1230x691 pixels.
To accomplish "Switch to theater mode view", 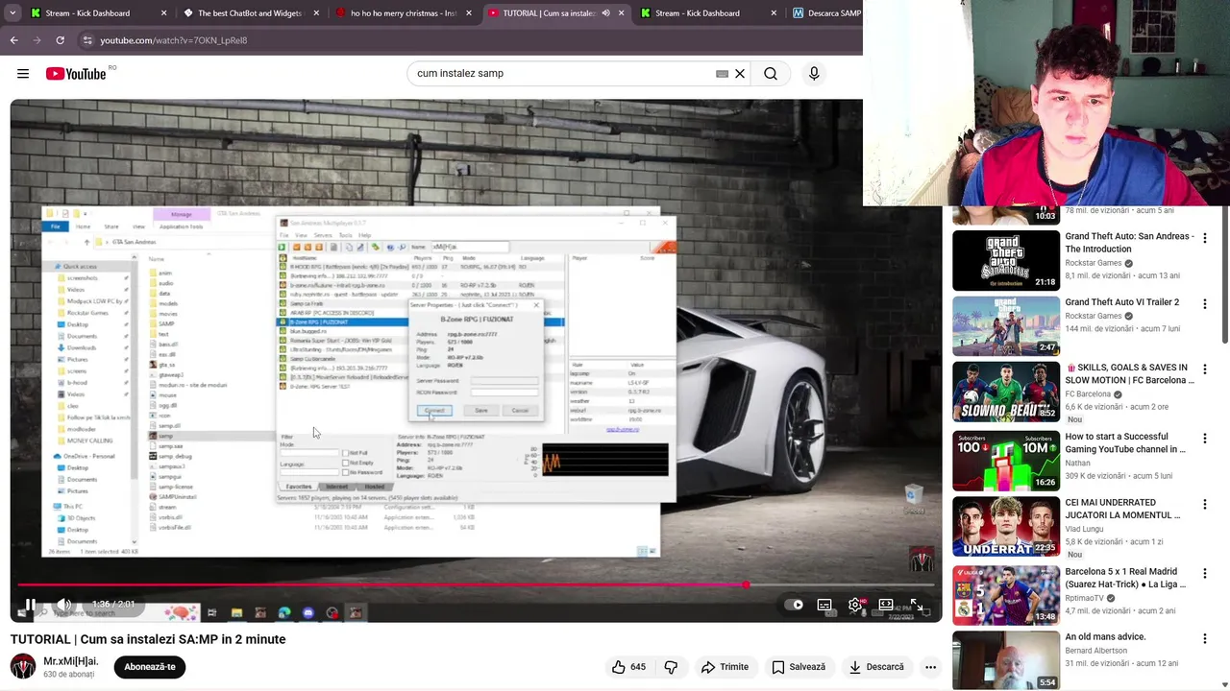I will click(886, 605).
